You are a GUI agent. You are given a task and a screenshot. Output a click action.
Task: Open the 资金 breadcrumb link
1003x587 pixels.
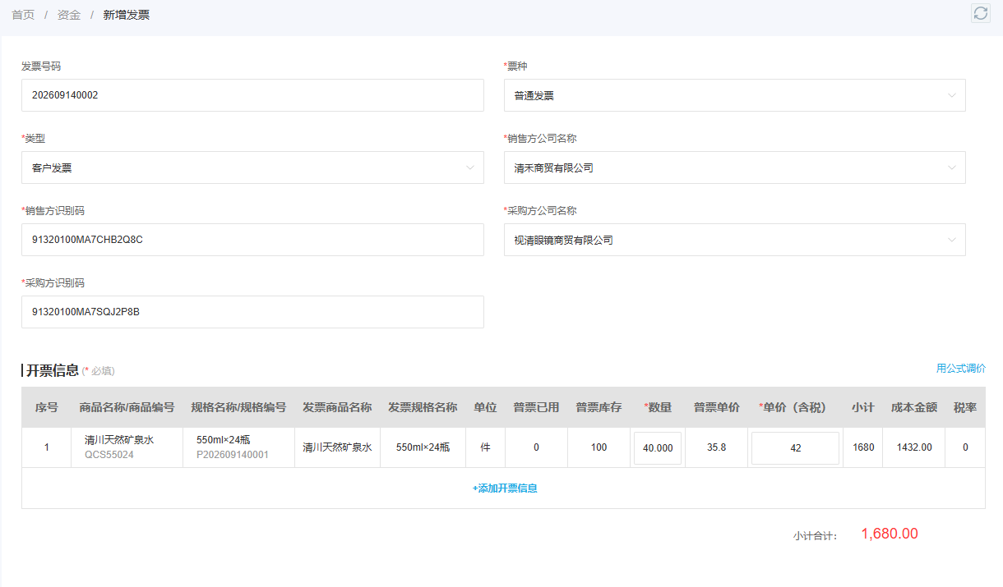(x=69, y=15)
